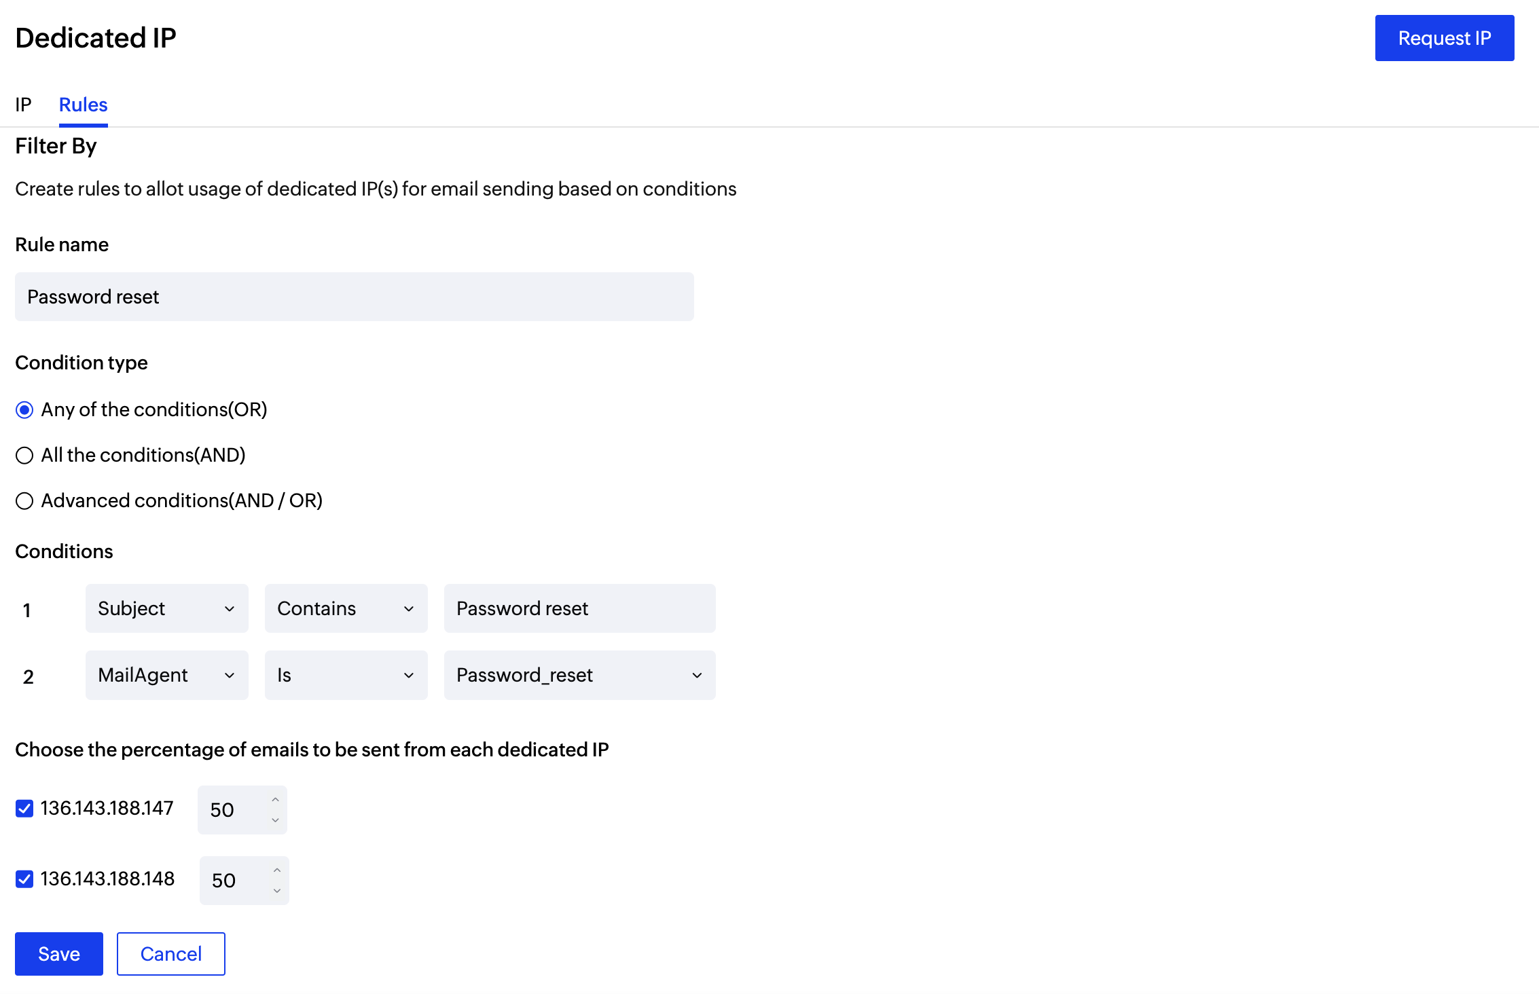Open the Contains operator dropdown

[346, 608]
